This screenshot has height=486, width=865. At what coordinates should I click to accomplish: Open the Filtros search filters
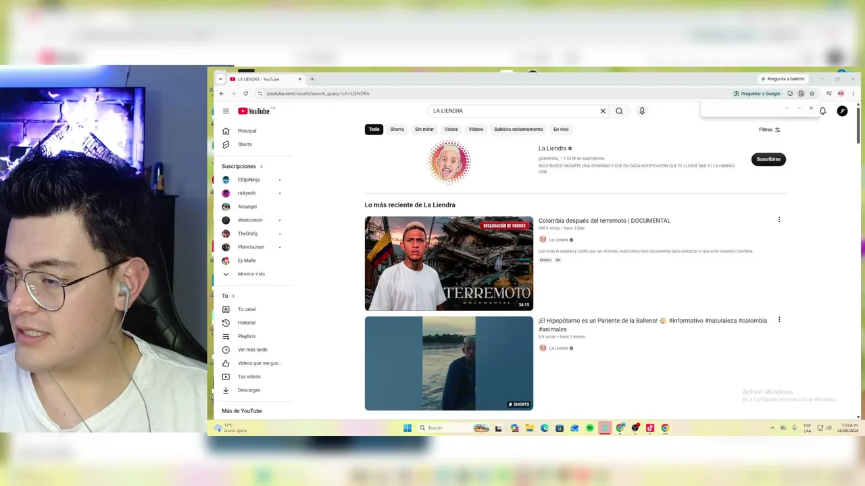770,130
